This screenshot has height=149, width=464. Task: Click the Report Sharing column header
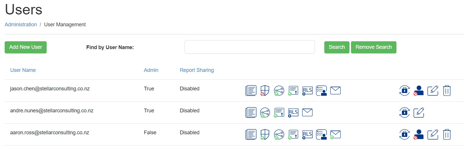197,70
